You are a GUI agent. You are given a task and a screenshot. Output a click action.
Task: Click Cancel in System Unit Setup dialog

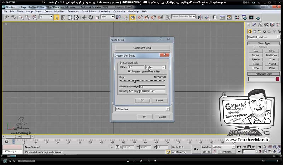[160, 100]
